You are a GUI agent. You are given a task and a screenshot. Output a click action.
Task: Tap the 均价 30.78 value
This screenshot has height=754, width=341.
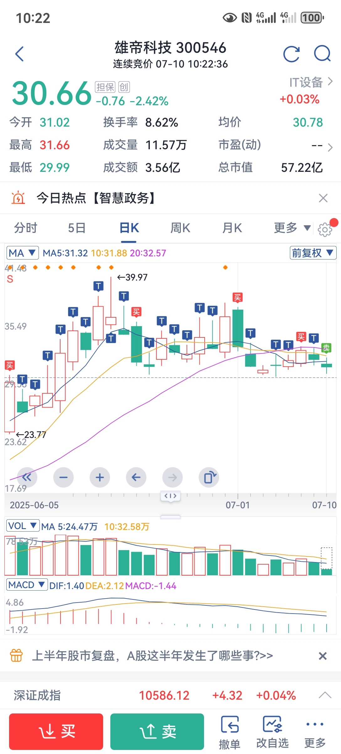308,123
